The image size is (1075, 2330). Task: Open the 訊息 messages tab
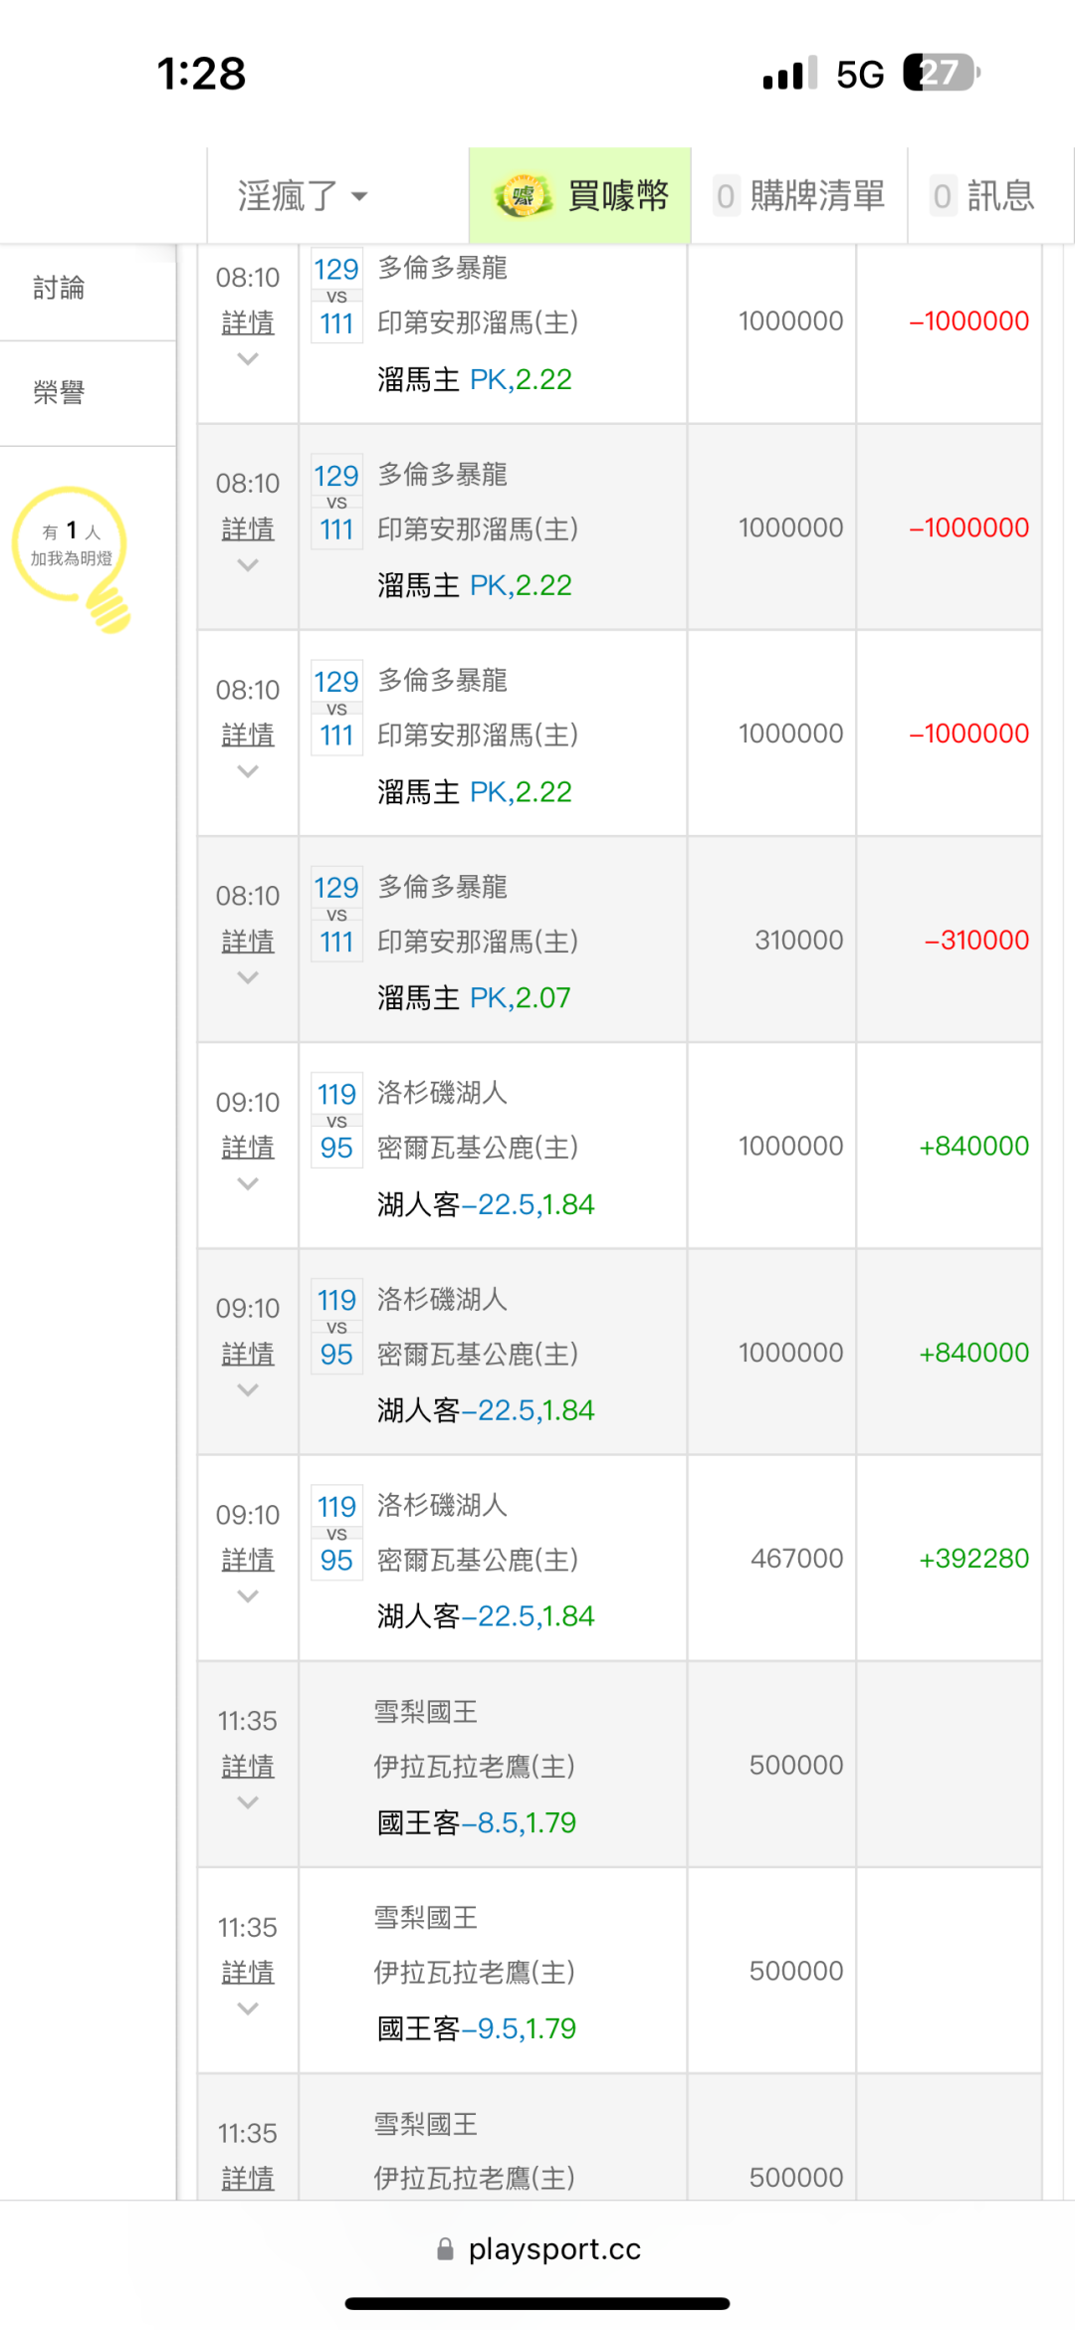click(983, 196)
